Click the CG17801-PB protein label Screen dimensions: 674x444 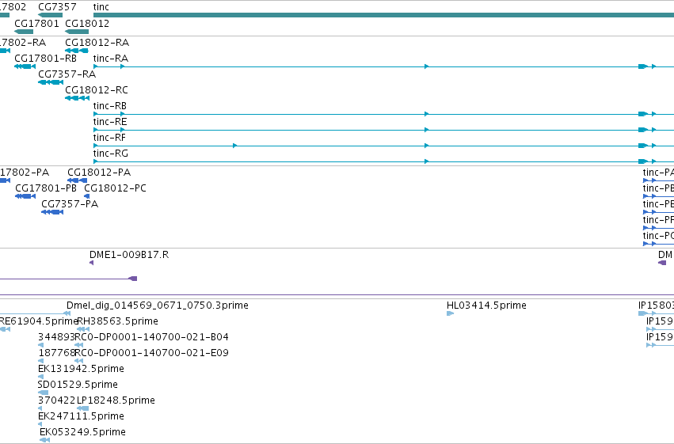(x=46, y=188)
